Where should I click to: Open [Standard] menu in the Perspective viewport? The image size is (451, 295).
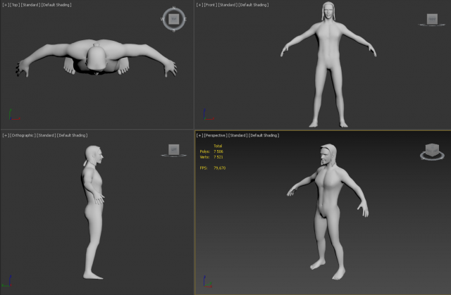[238, 135]
